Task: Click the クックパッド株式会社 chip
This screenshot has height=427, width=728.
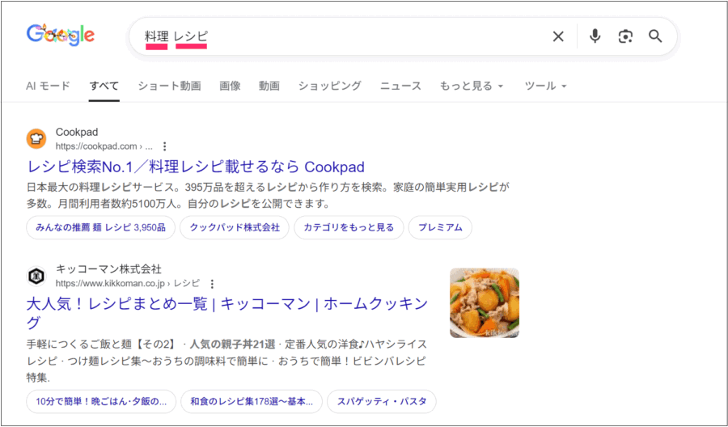Action: click(x=235, y=227)
